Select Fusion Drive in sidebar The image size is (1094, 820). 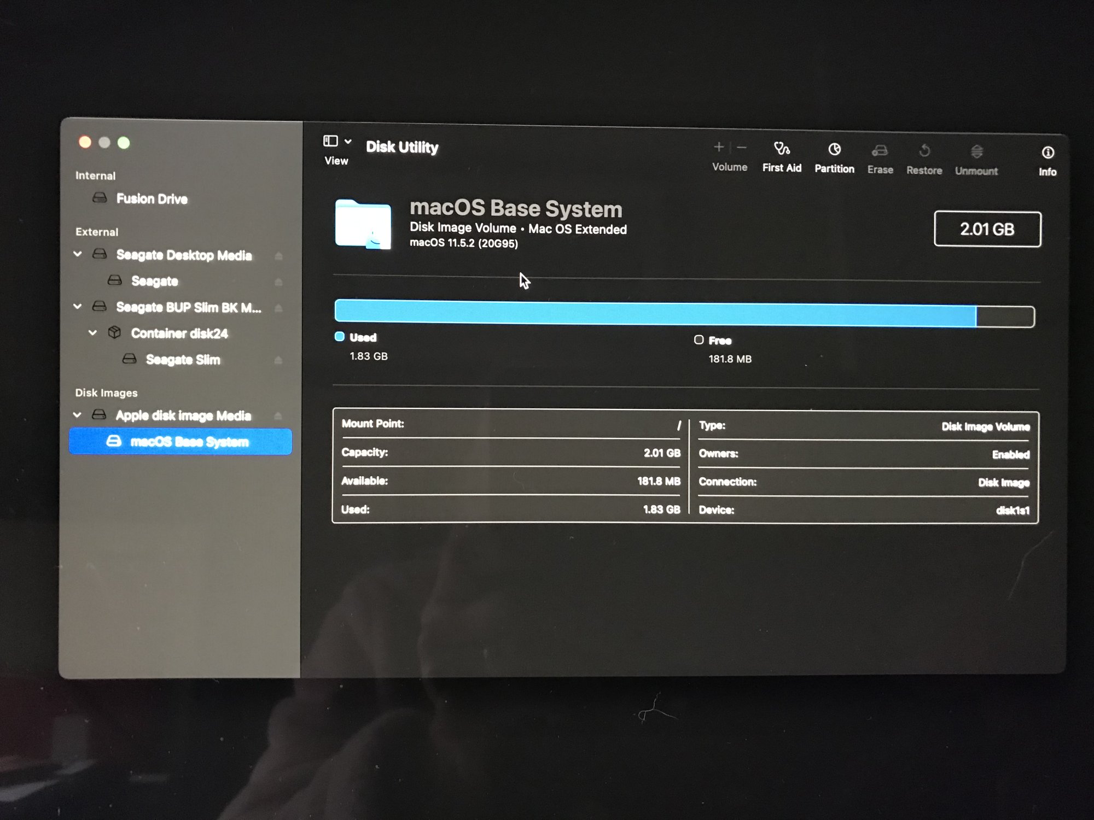pyautogui.click(x=152, y=198)
